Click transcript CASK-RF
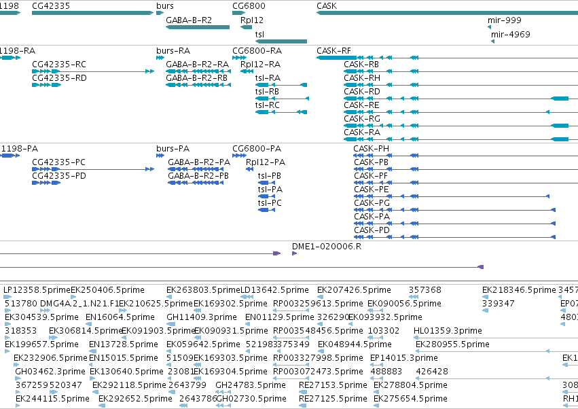 [x=333, y=50]
